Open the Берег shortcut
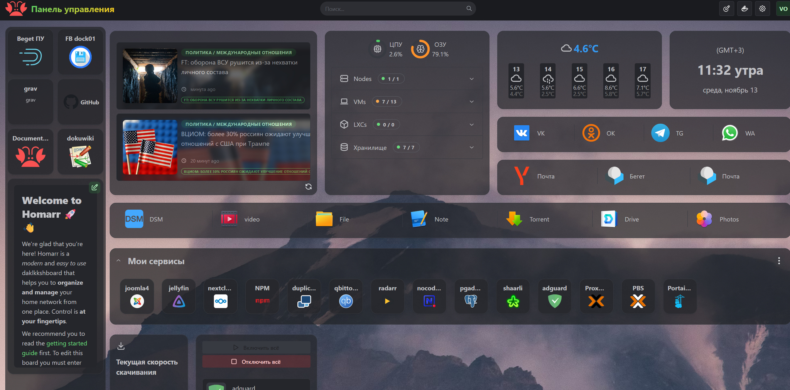 626,176
